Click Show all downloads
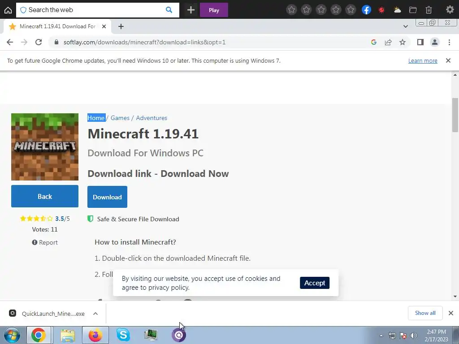This screenshot has height=344, width=459. 425,313
